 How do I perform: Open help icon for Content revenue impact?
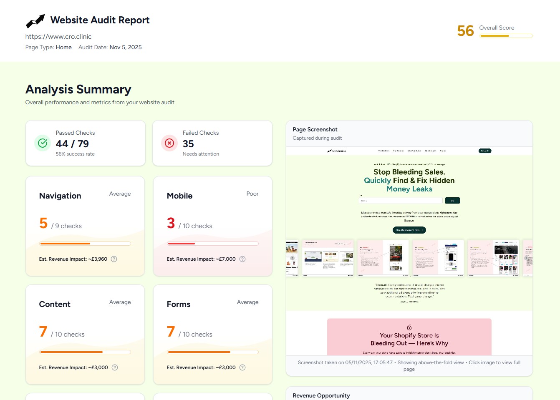tap(115, 367)
